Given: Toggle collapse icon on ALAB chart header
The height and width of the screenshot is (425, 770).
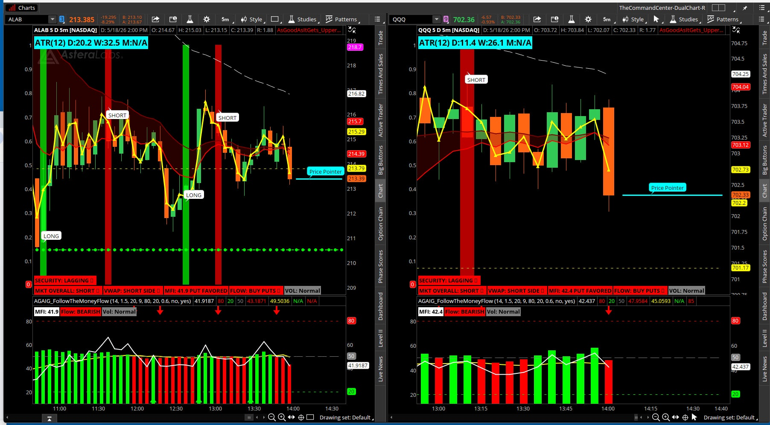Looking at the screenshot, I should 352,30.
